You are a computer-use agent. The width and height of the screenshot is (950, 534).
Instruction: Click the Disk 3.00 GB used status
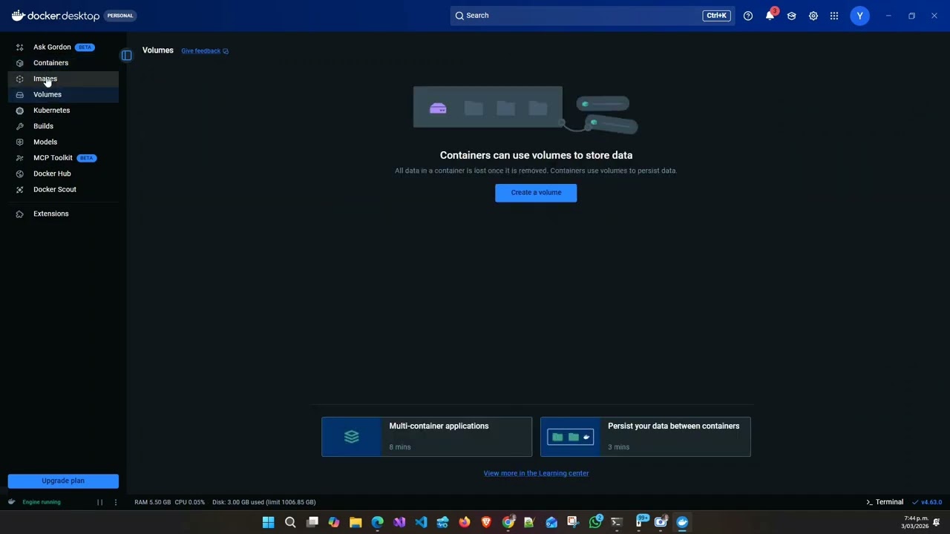pyautogui.click(x=263, y=502)
